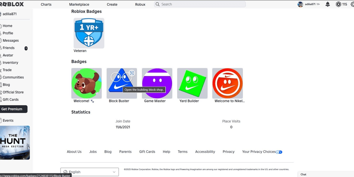Click the Place Visits label
Screen dimensions: 354x177
click(x=231, y=121)
